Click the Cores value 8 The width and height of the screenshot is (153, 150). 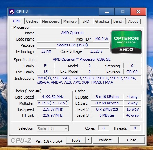click(103, 128)
